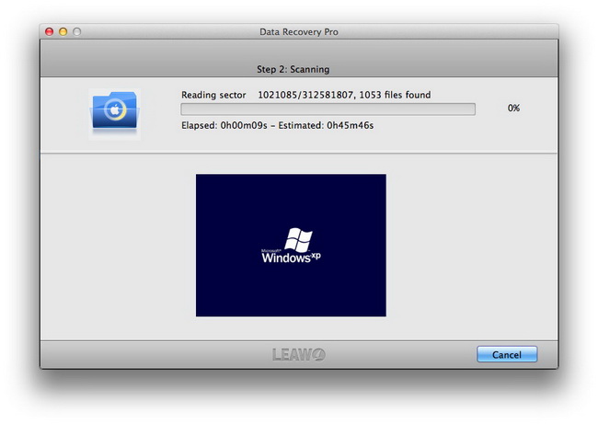Viewport: 598px width, 424px height.
Task: Click the 'Reading sector' label
Action: coord(213,95)
